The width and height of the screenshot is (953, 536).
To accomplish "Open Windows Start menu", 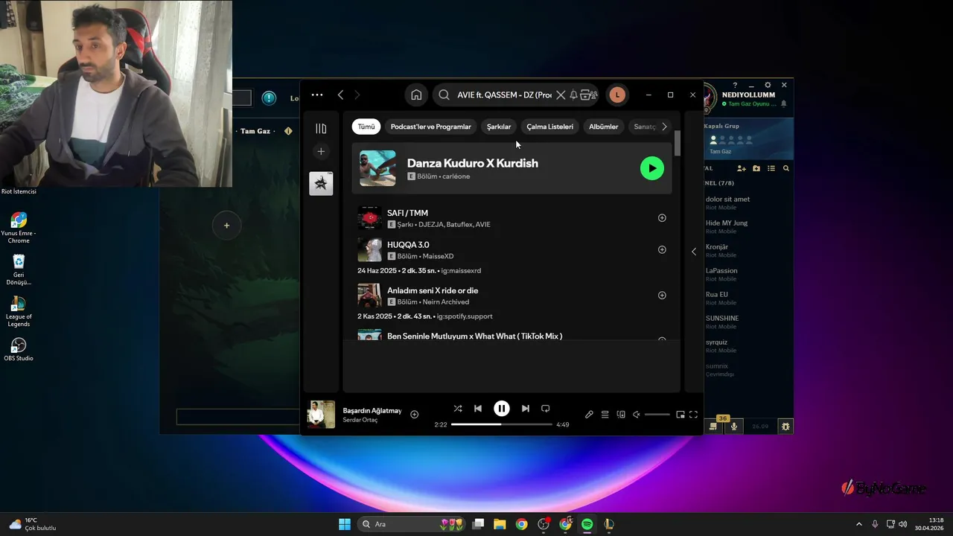I will coord(345,524).
